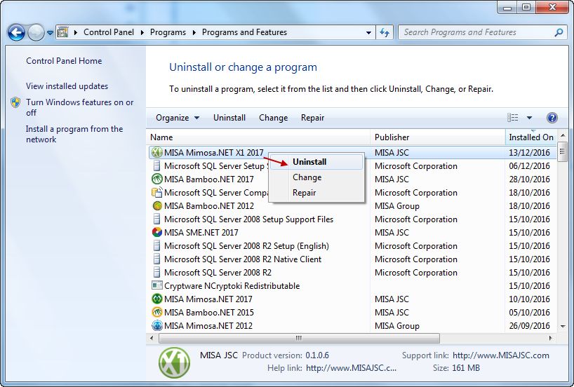574x387 pixels.
Task: Click Microsoft SQL Server 2008 R2 icon
Action: (157, 273)
